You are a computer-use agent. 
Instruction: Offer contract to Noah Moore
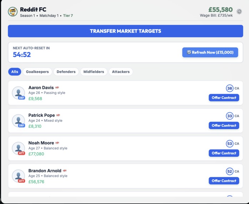click(x=224, y=153)
